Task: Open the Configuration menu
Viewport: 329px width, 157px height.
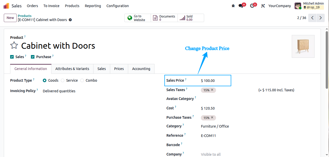Action: coord(118,6)
